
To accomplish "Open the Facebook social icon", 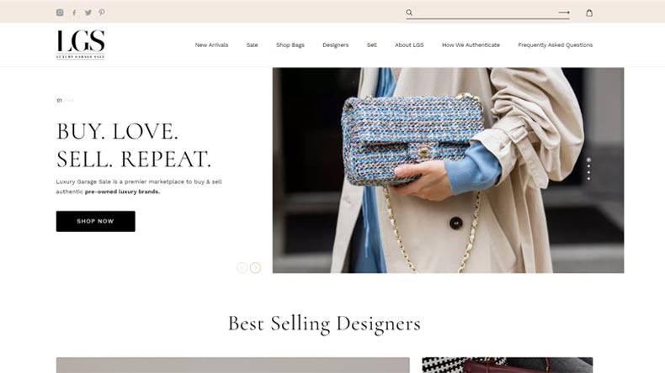I will 74,13.
